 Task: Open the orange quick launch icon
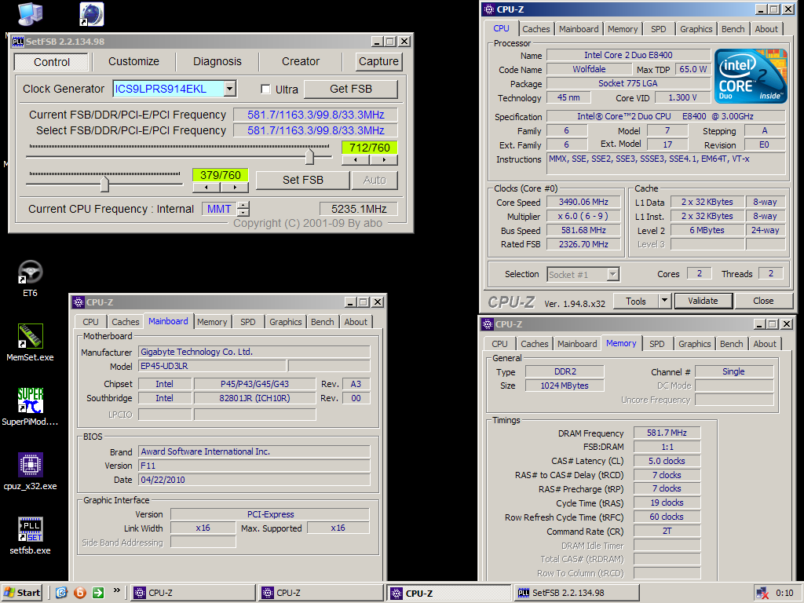[x=80, y=593]
